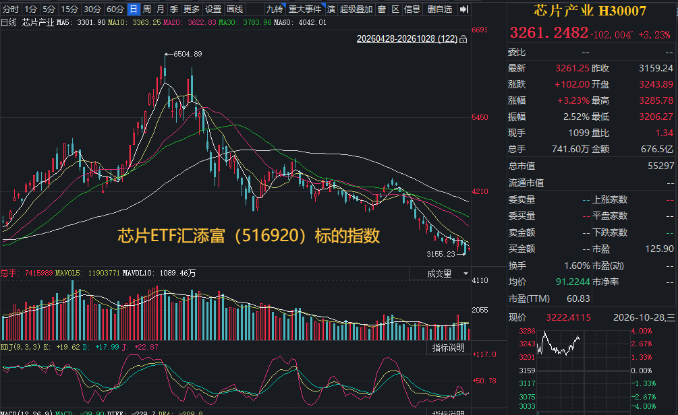Choose the 60分 chart period
Image resolution: width=678 pixels, height=415 pixels.
point(115,9)
